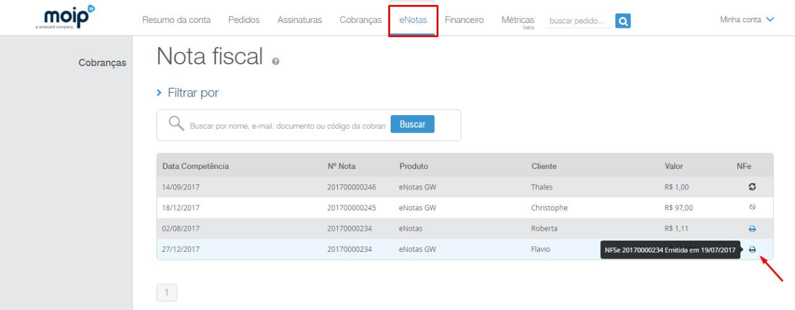This screenshot has height=310, width=795.
Task: Open the Resumo da conta tab
Action: (176, 20)
